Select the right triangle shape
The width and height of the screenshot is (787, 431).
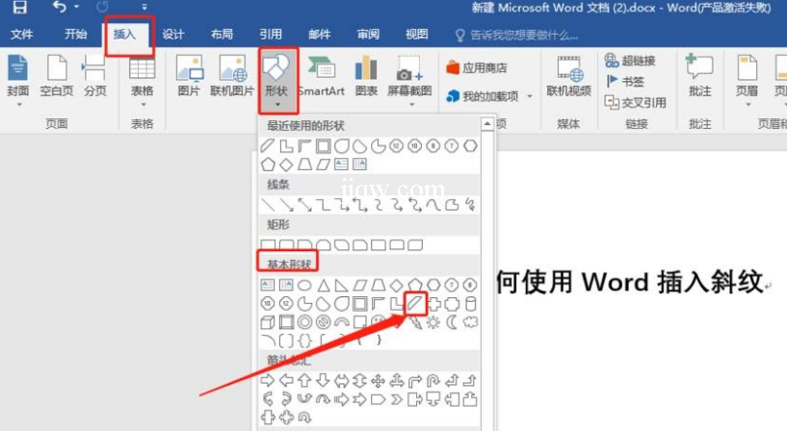pyautogui.click(x=341, y=286)
